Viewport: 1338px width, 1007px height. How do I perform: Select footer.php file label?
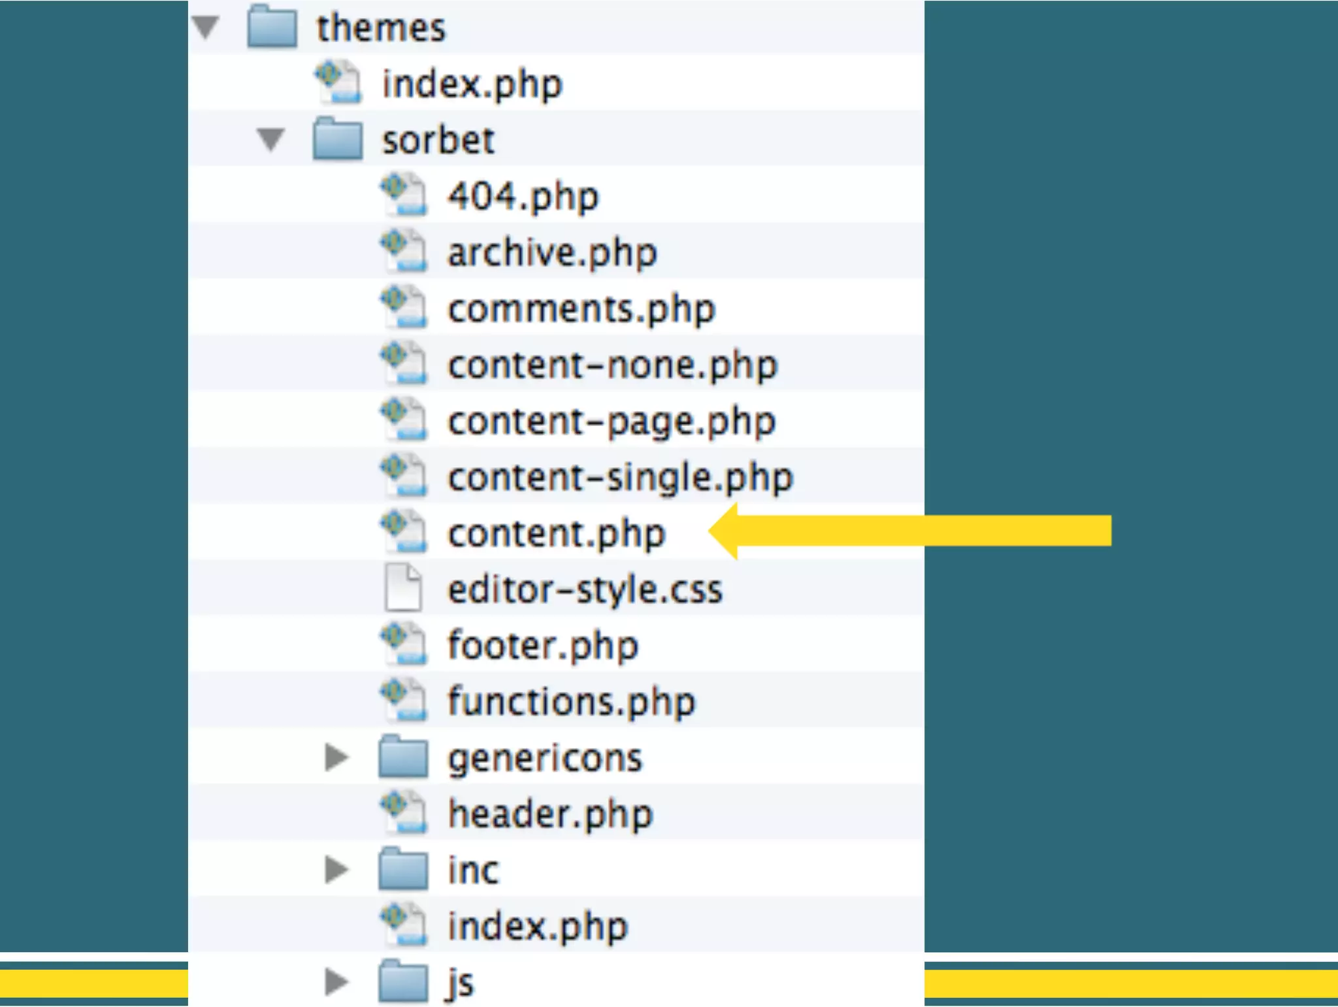[542, 646]
